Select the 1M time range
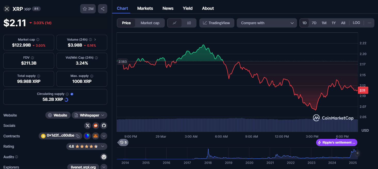 pos(324,23)
